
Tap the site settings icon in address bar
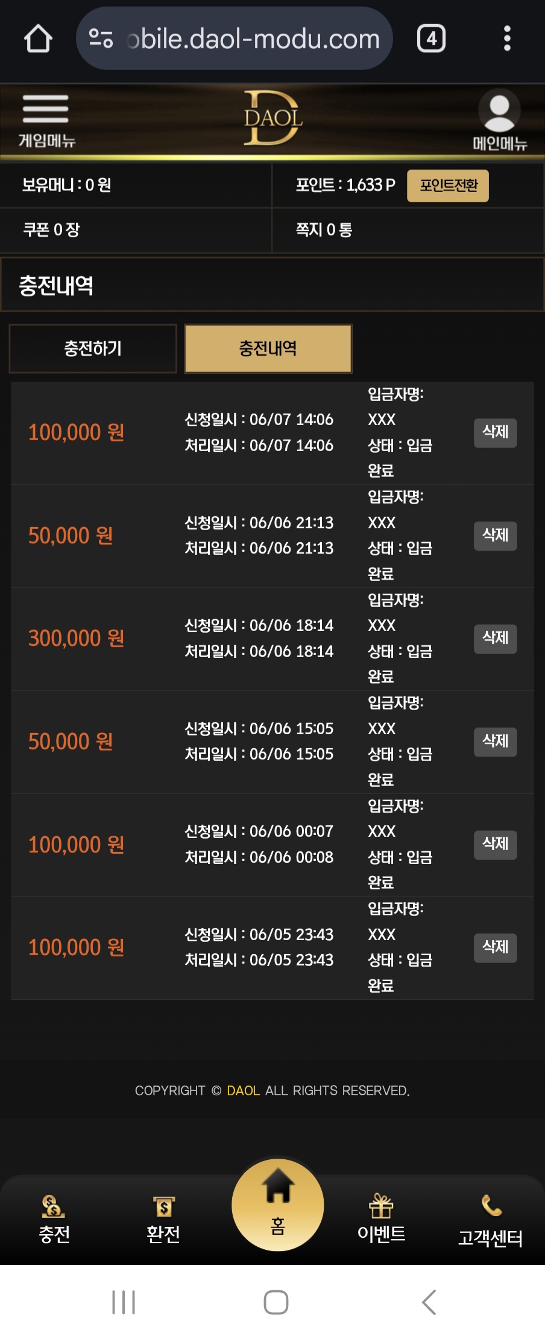(x=101, y=39)
